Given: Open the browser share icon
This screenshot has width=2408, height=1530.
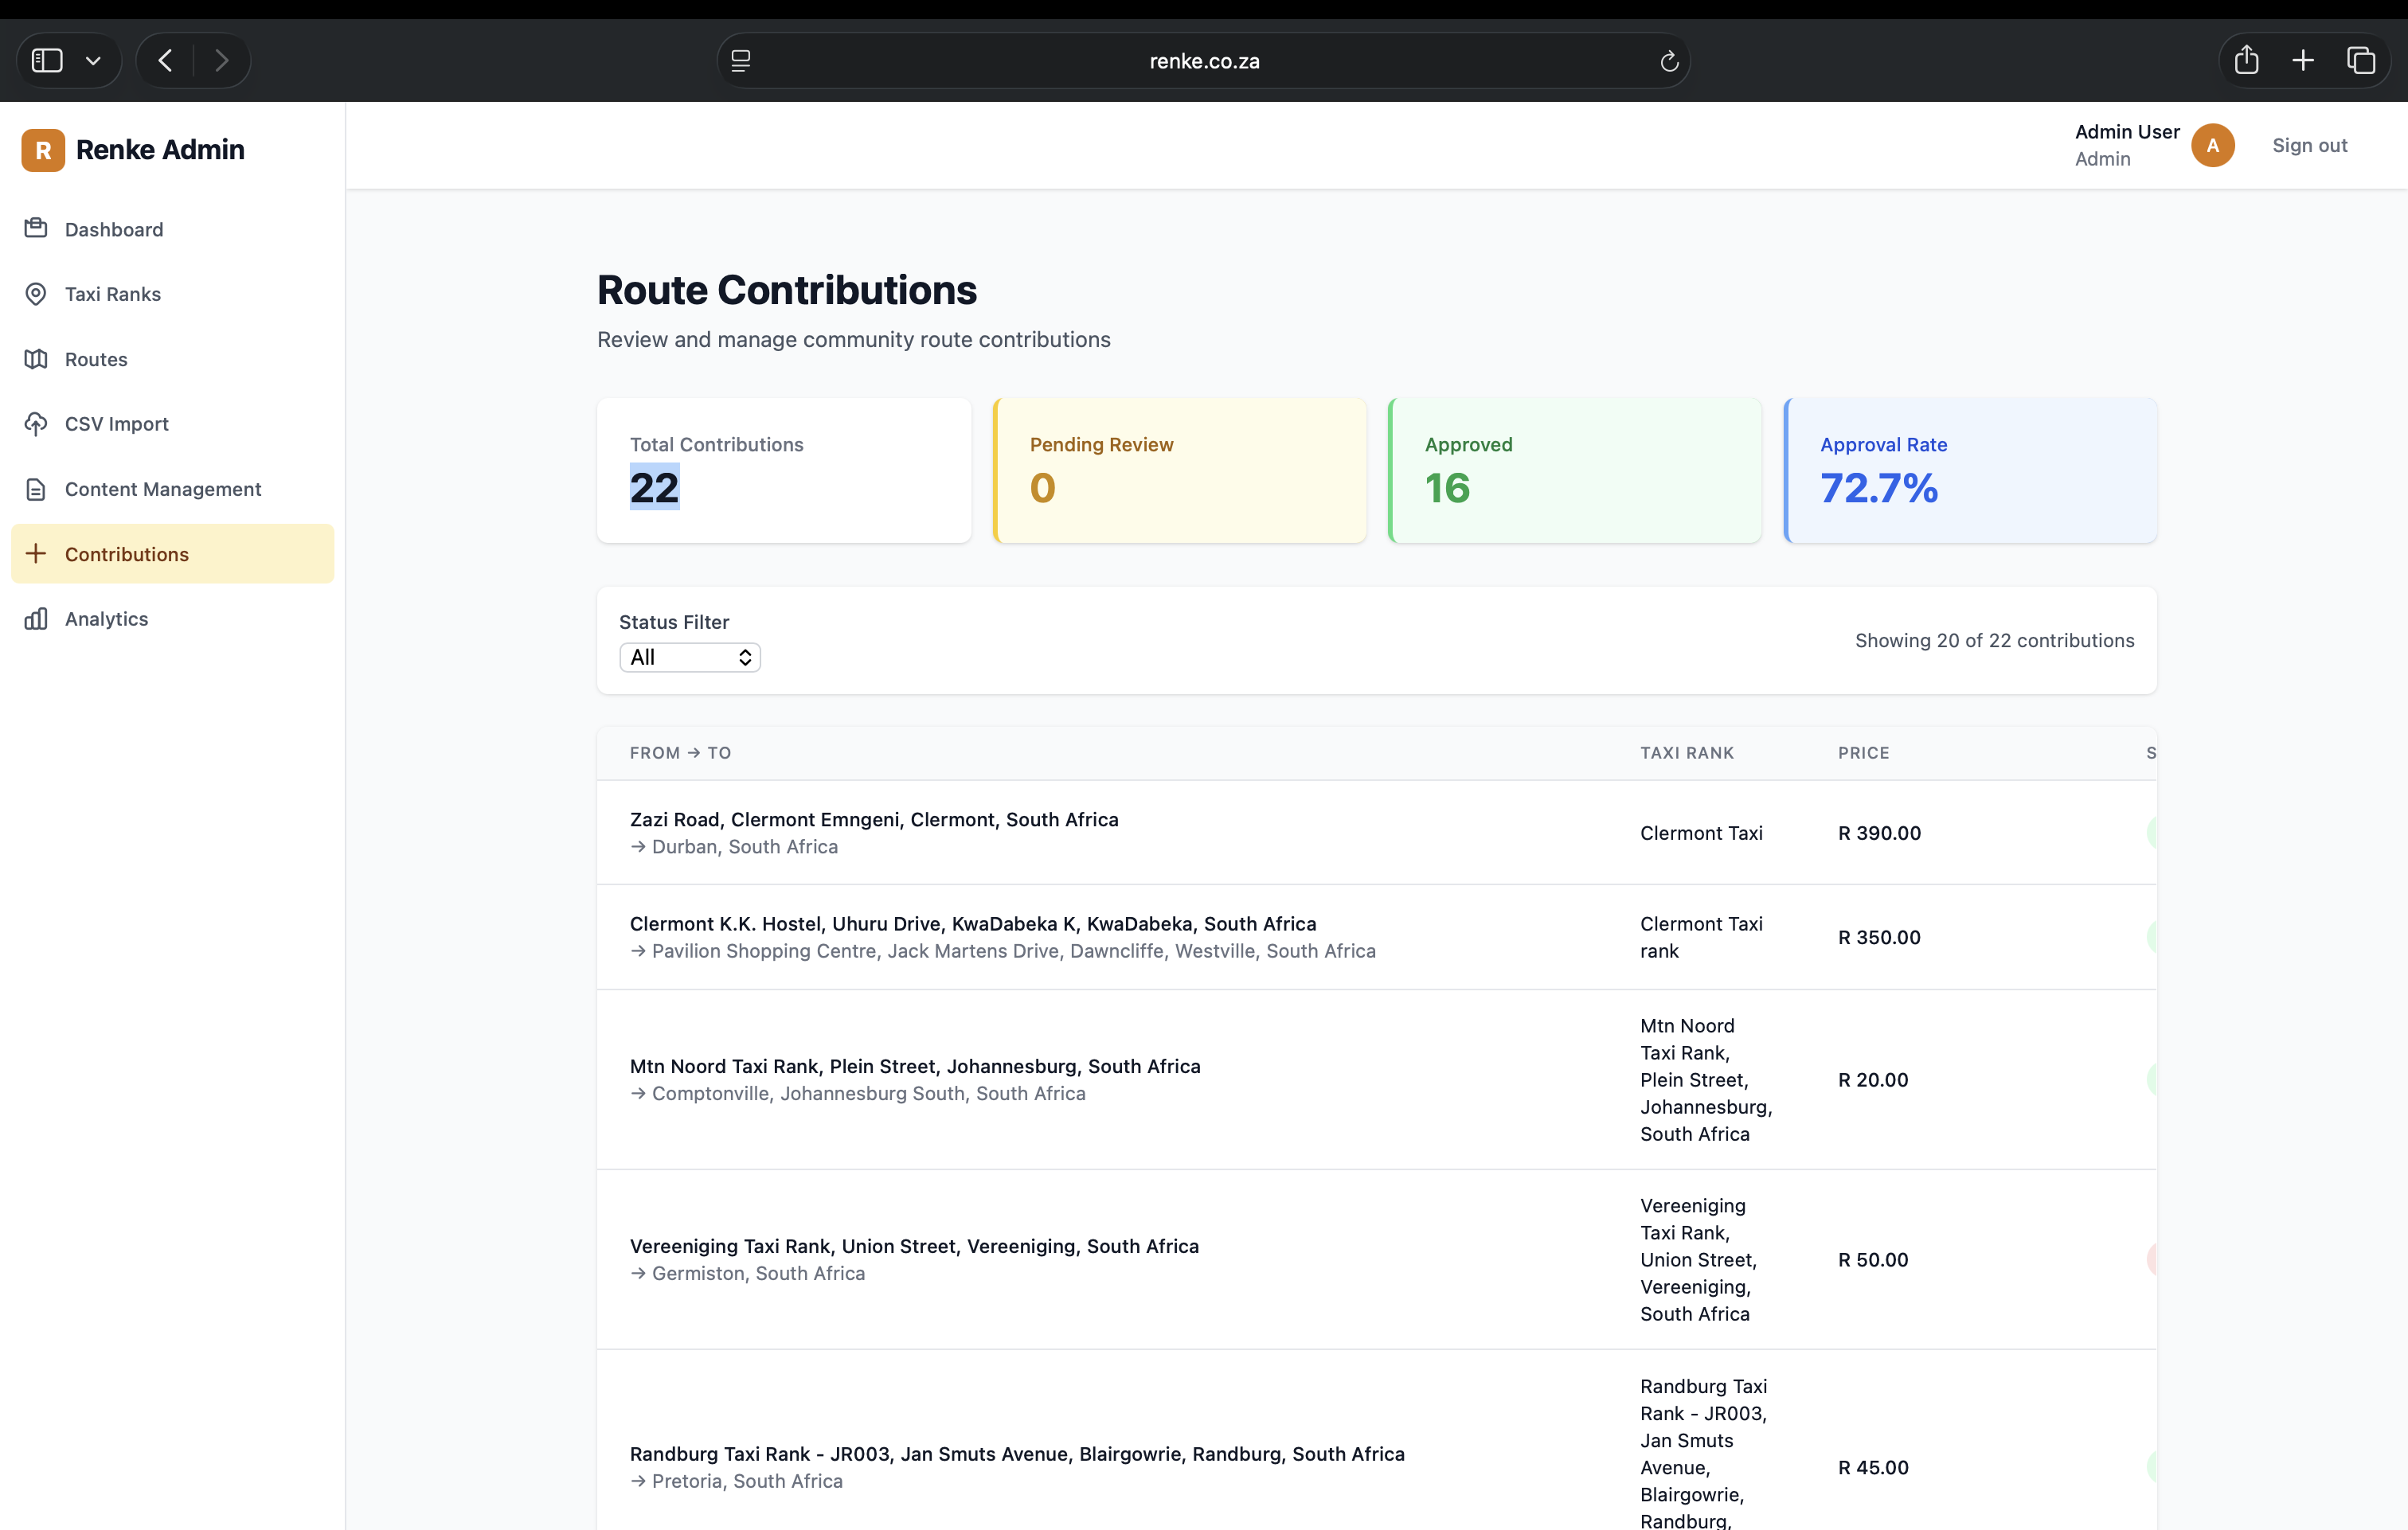Looking at the screenshot, I should click(x=2246, y=60).
